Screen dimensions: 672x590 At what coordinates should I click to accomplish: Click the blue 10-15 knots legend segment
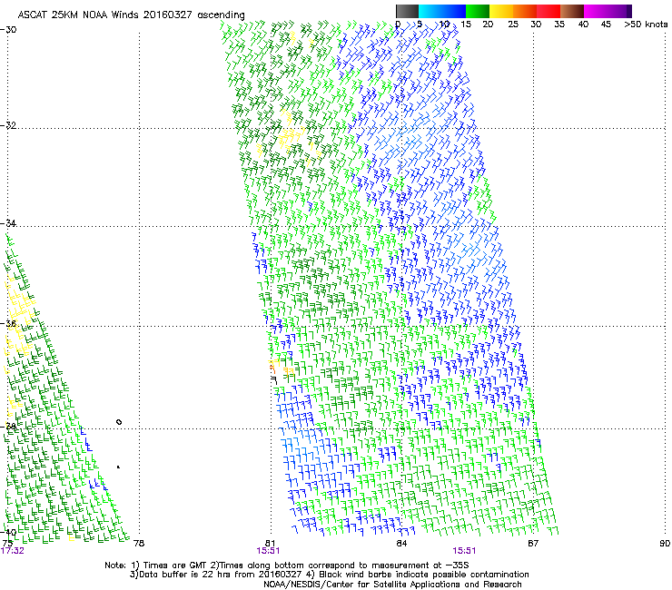pos(454,11)
